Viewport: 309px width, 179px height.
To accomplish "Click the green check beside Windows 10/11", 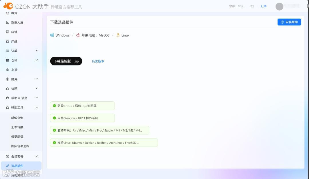I will click(x=54, y=118).
